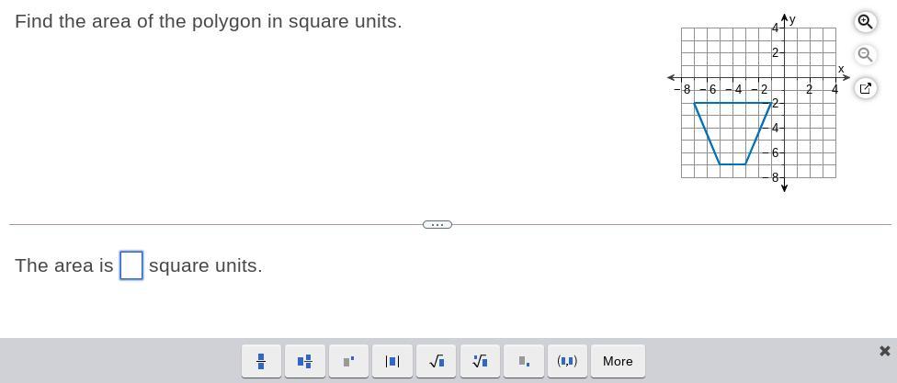Image resolution: width=897 pixels, height=383 pixels.
Task: Close the math input toolbar
Action: click(x=884, y=351)
